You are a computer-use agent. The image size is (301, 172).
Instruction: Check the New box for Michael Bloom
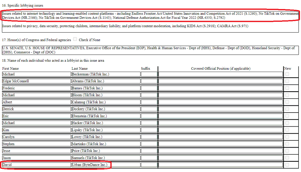(x=287, y=95)
